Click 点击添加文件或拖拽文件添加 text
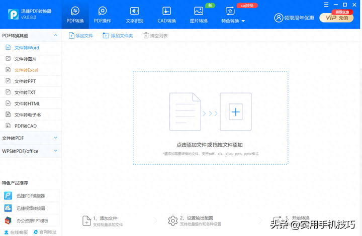 pyautogui.click(x=209, y=145)
